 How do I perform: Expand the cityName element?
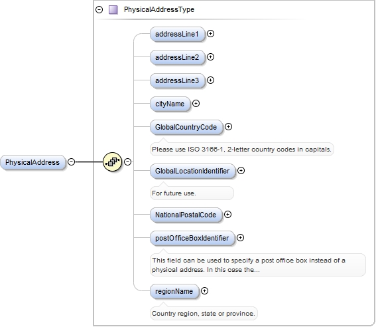pyautogui.click(x=196, y=103)
